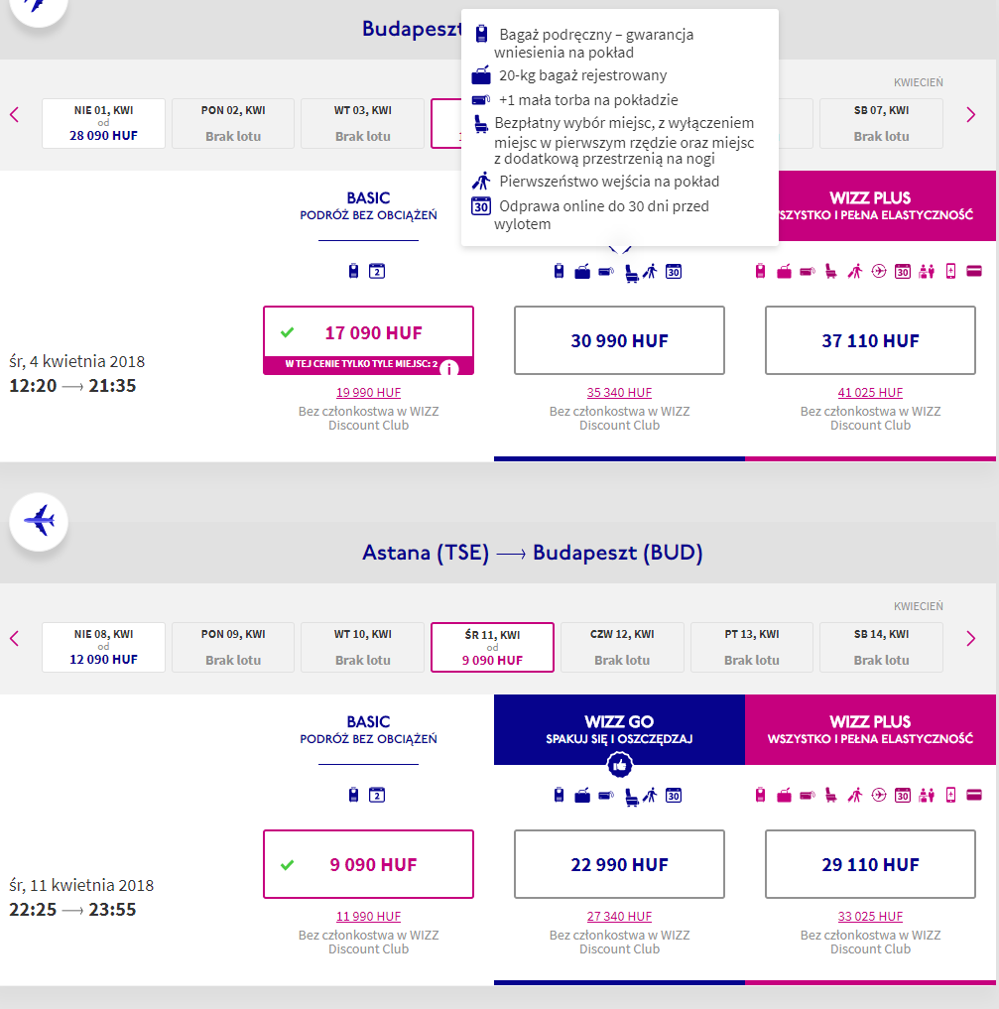Click Basic 2-day check-in calendar icon, 4 kwietnia flight
The image size is (999, 1009).
(x=377, y=271)
